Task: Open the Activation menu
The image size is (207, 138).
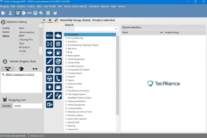Action: click(x=94, y=6)
